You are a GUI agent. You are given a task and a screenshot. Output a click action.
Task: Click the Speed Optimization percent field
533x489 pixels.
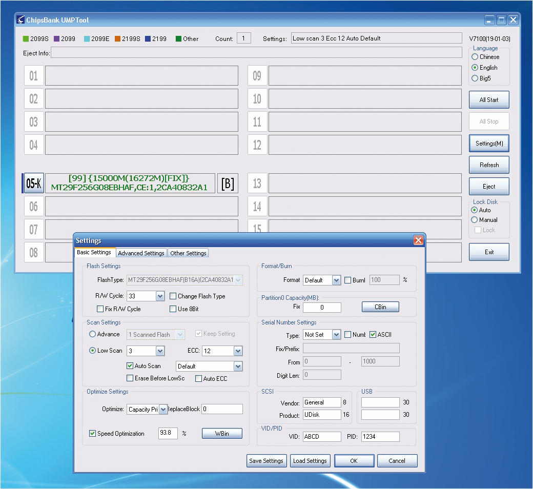[168, 433]
